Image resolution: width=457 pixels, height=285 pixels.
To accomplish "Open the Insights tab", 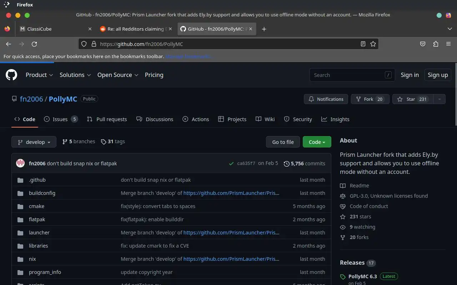I will tap(335, 119).
